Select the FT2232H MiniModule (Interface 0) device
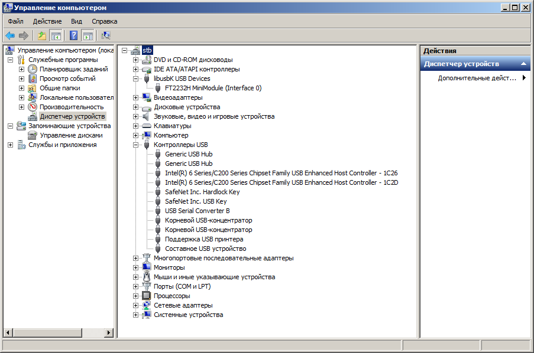The image size is (534, 353). tap(213, 88)
